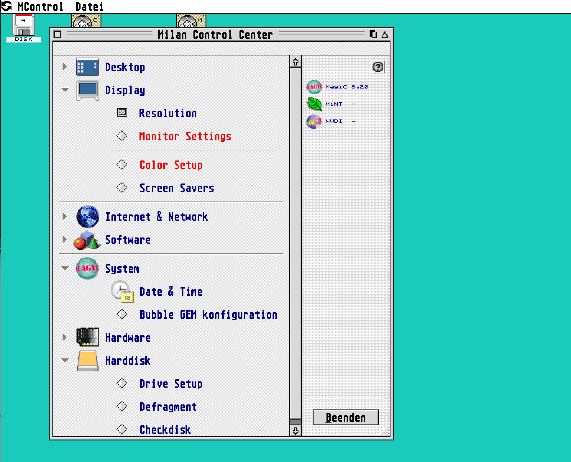The height and width of the screenshot is (462, 571).
Task: Expand the Desktop category
Action: (x=65, y=67)
